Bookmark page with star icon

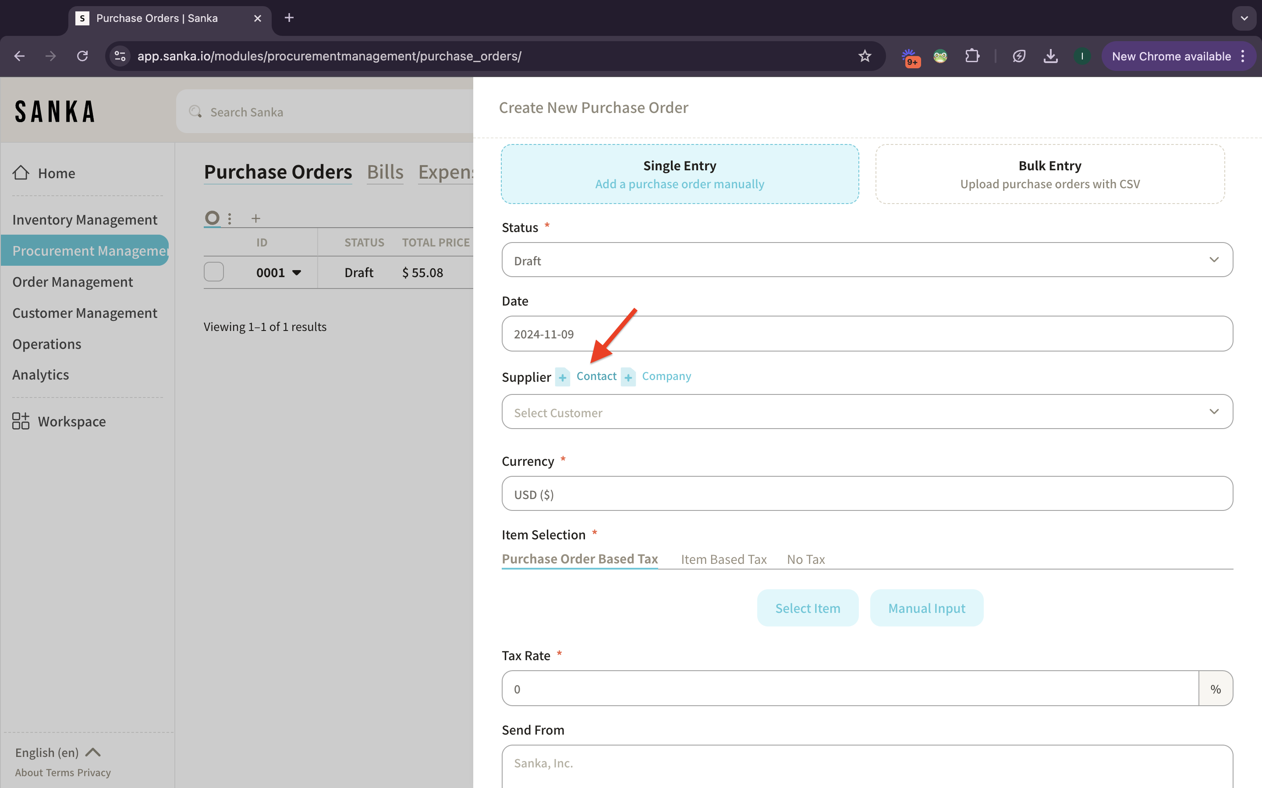(865, 56)
